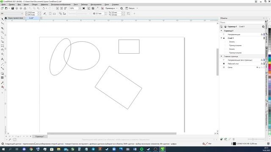Image resolution: width=271 pixels, height=152 pixels.
Task: Open the Файл menu
Action: point(4,5)
